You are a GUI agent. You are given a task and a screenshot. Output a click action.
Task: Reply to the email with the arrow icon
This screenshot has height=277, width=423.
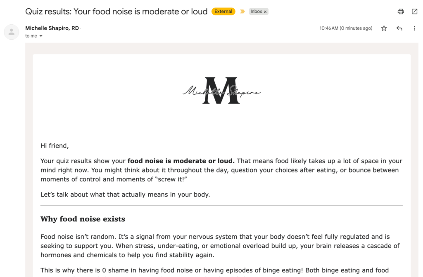tap(399, 28)
